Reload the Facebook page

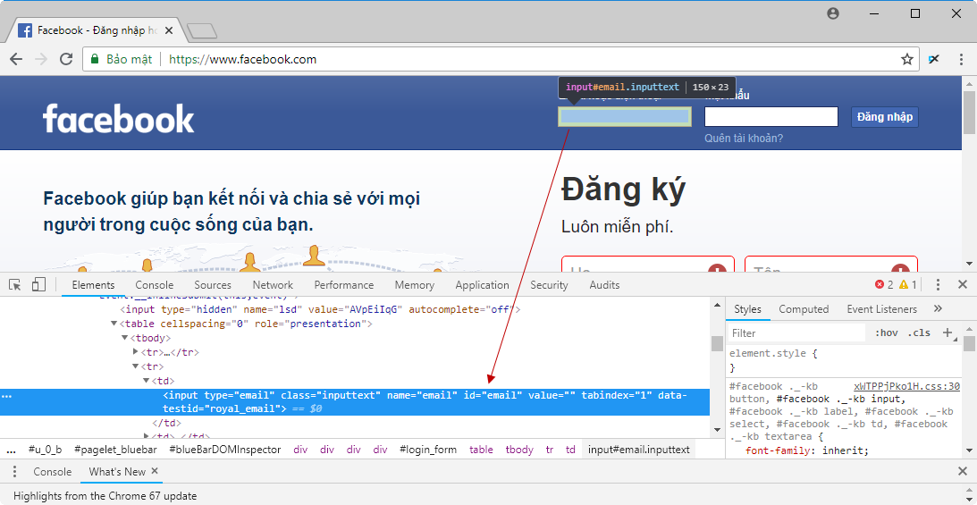pyautogui.click(x=65, y=59)
